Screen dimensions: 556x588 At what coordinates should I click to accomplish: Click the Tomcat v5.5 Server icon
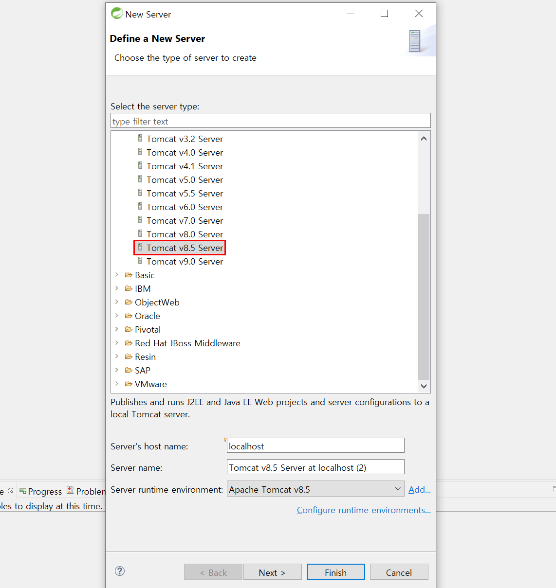coord(140,193)
